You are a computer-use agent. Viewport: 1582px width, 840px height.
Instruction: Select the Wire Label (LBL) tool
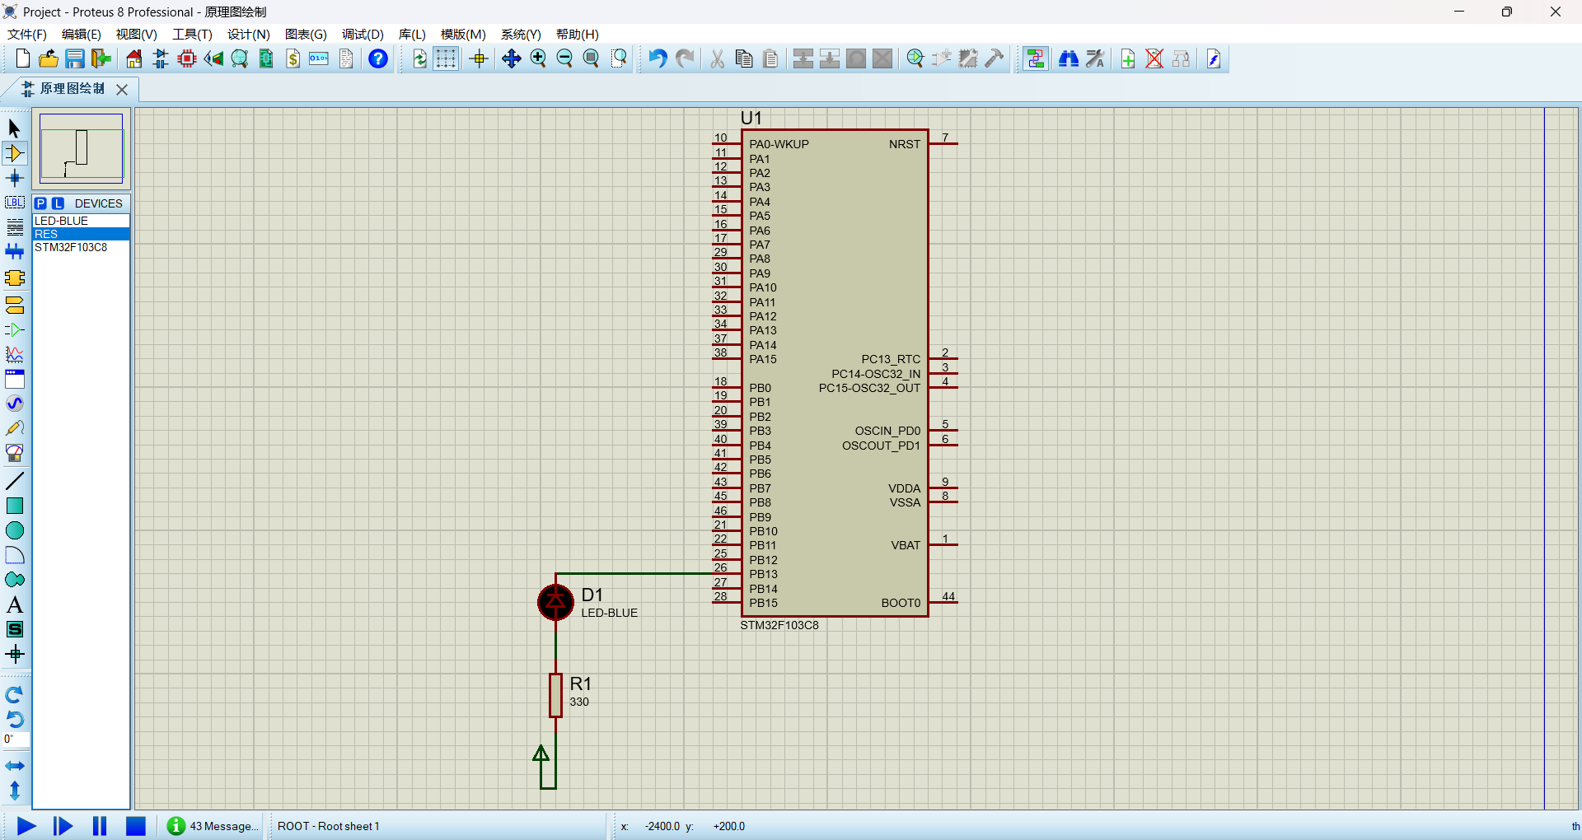click(15, 203)
